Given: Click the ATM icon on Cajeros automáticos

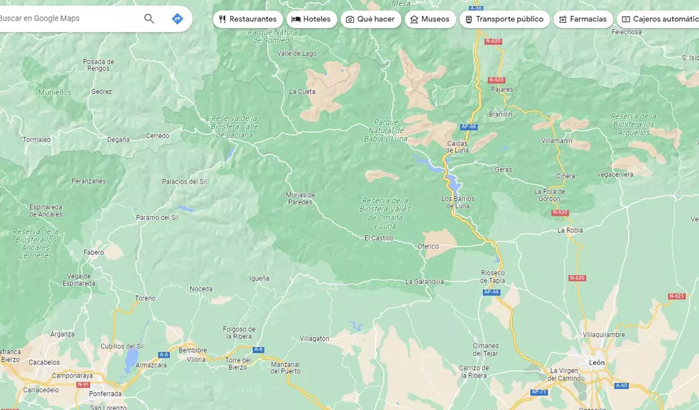Looking at the screenshot, I should [626, 19].
